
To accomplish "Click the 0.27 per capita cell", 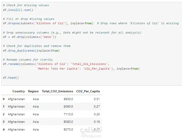I will 97,107.
